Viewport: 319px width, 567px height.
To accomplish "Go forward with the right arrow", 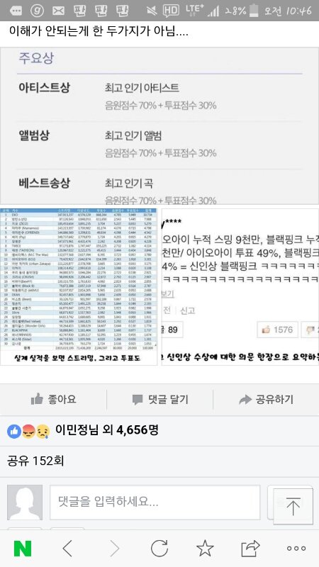I will (x=114, y=549).
